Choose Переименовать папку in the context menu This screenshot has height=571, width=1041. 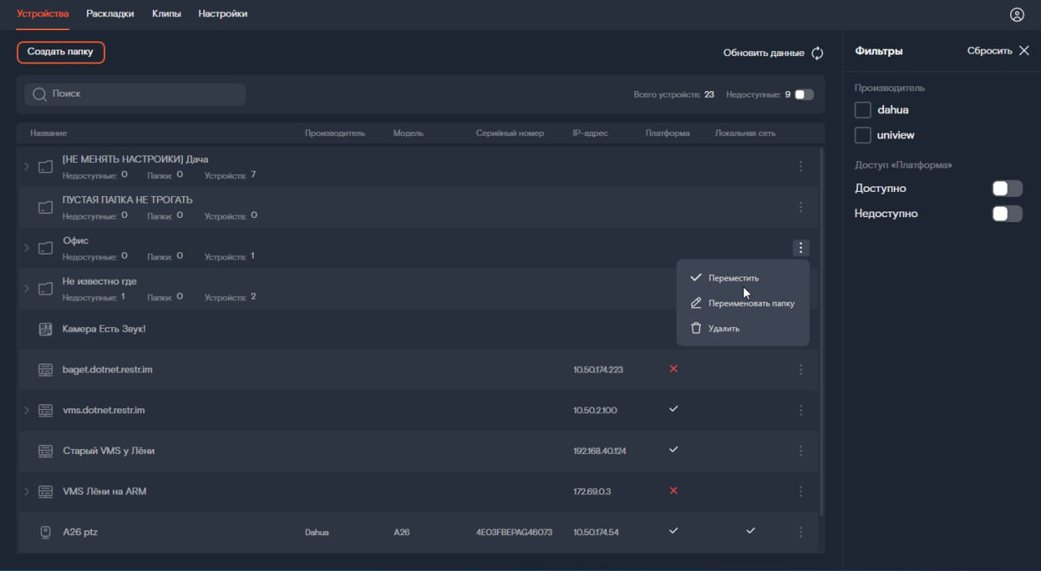pos(743,303)
